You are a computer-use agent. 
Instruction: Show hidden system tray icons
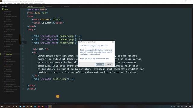[172, 106]
